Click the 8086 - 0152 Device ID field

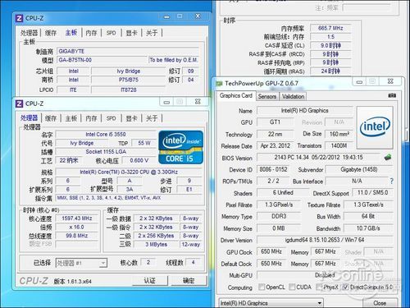273,169
